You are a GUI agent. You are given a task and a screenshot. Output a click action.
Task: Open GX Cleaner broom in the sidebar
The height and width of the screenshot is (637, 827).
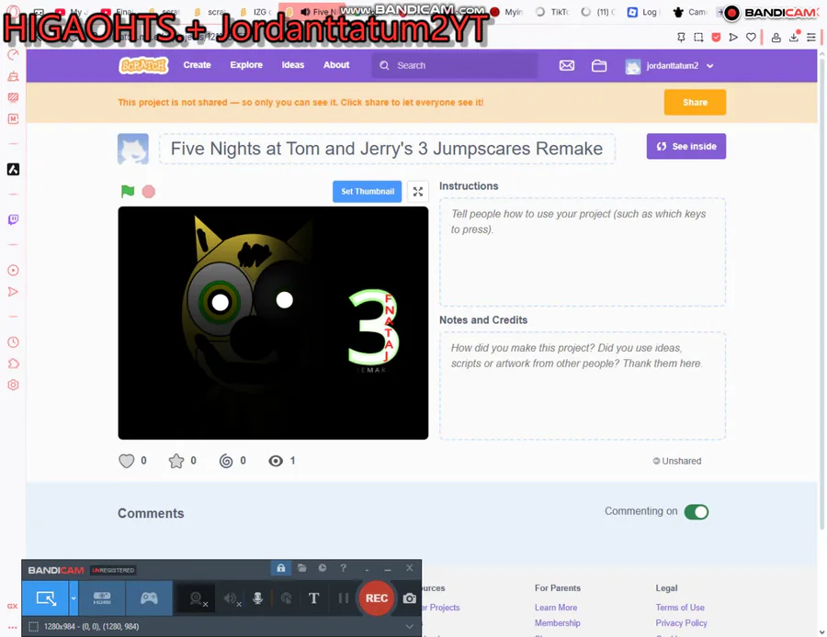[13, 76]
